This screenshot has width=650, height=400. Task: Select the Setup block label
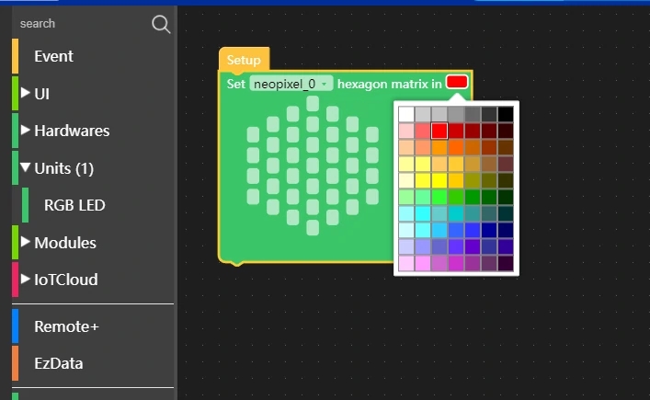(244, 60)
